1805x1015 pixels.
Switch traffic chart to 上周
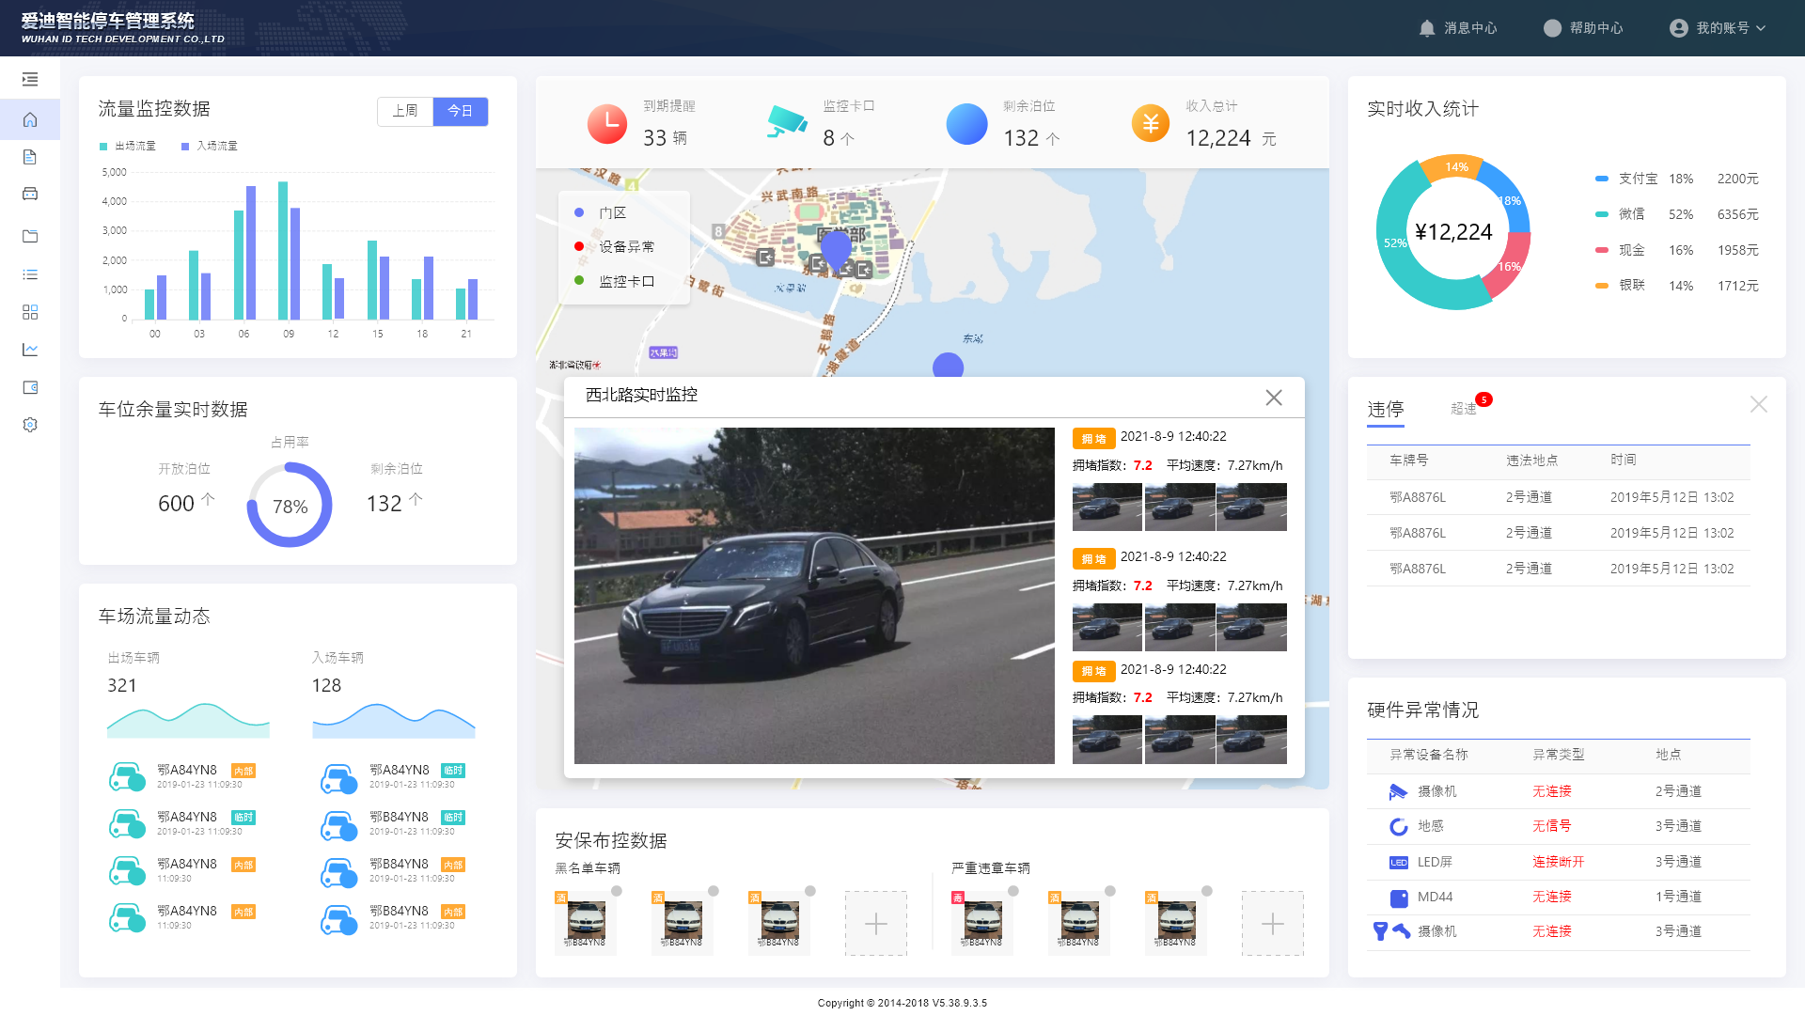[405, 111]
